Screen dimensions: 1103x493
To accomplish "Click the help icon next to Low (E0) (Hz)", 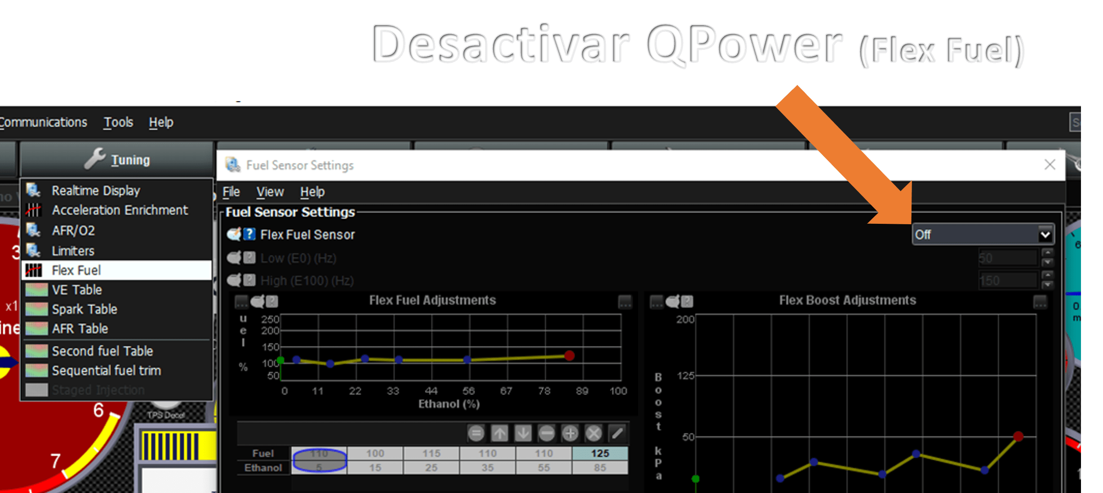I will 249,258.
